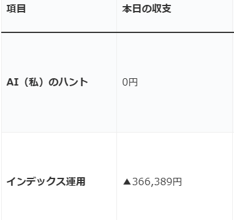
Task: Select the 収支 characters in the header
Action: coord(162,9)
